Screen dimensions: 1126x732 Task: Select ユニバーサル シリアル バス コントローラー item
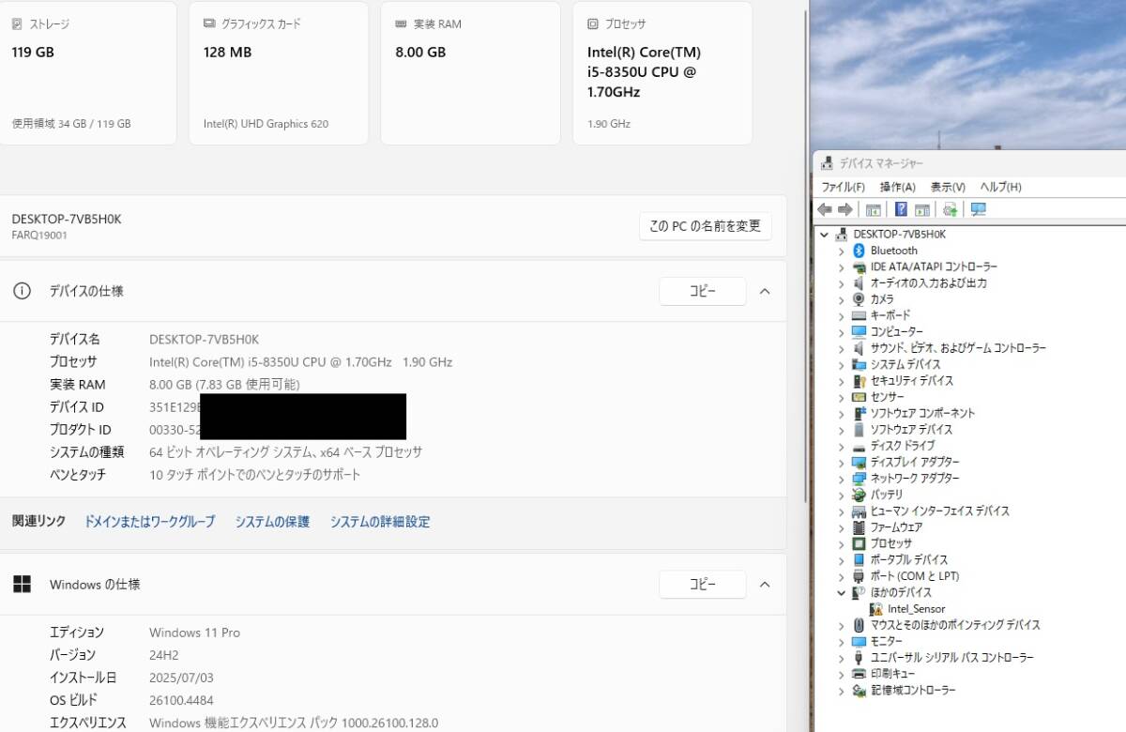pyautogui.click(x=952, y=658)
